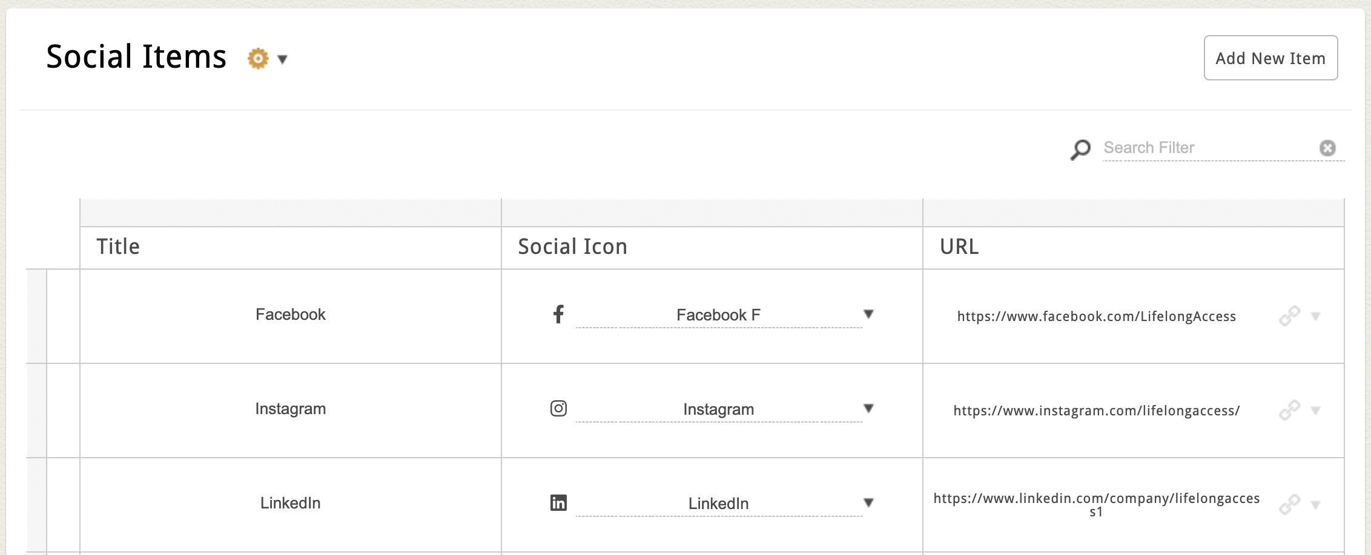Click the magnifying glass search icon
The width and height of the screenshot is (1371, 555).
(1080, 149)
